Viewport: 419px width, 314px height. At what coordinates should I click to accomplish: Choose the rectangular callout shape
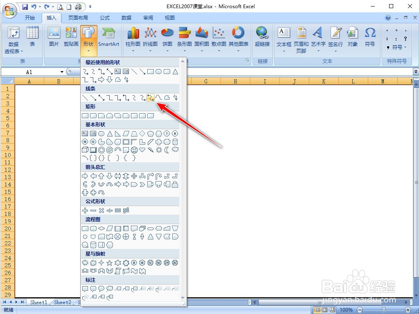(85, 289)
